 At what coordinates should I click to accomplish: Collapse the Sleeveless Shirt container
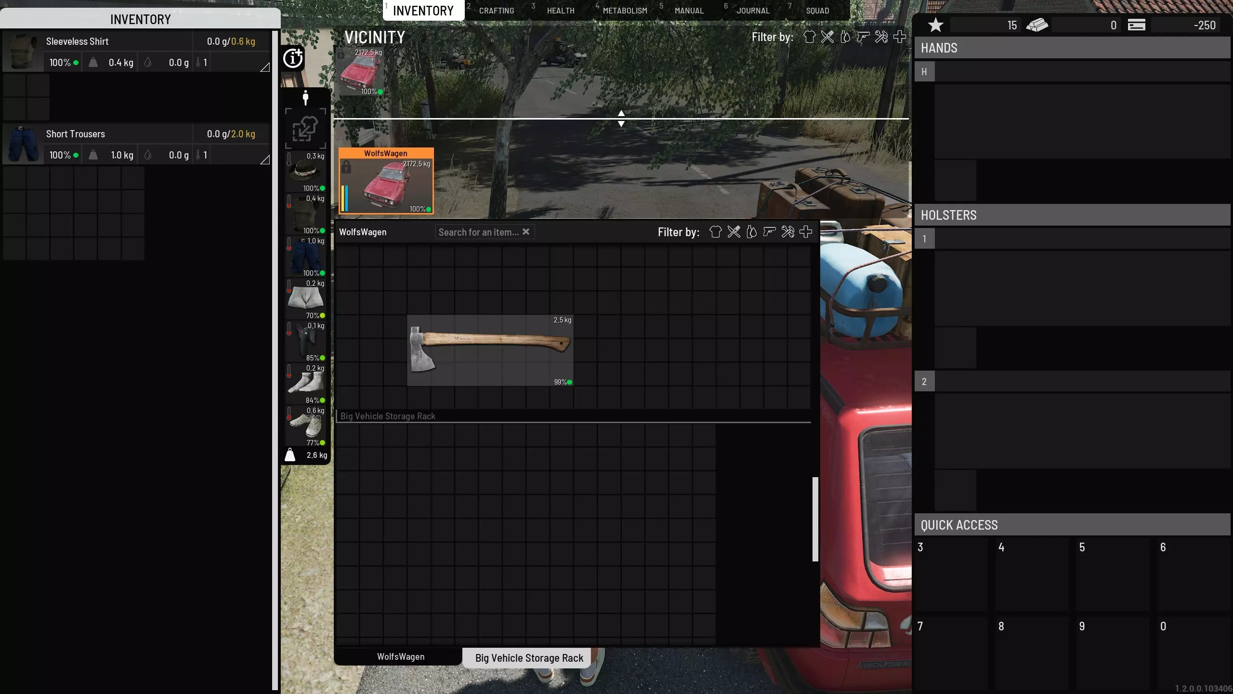(265, 67)
